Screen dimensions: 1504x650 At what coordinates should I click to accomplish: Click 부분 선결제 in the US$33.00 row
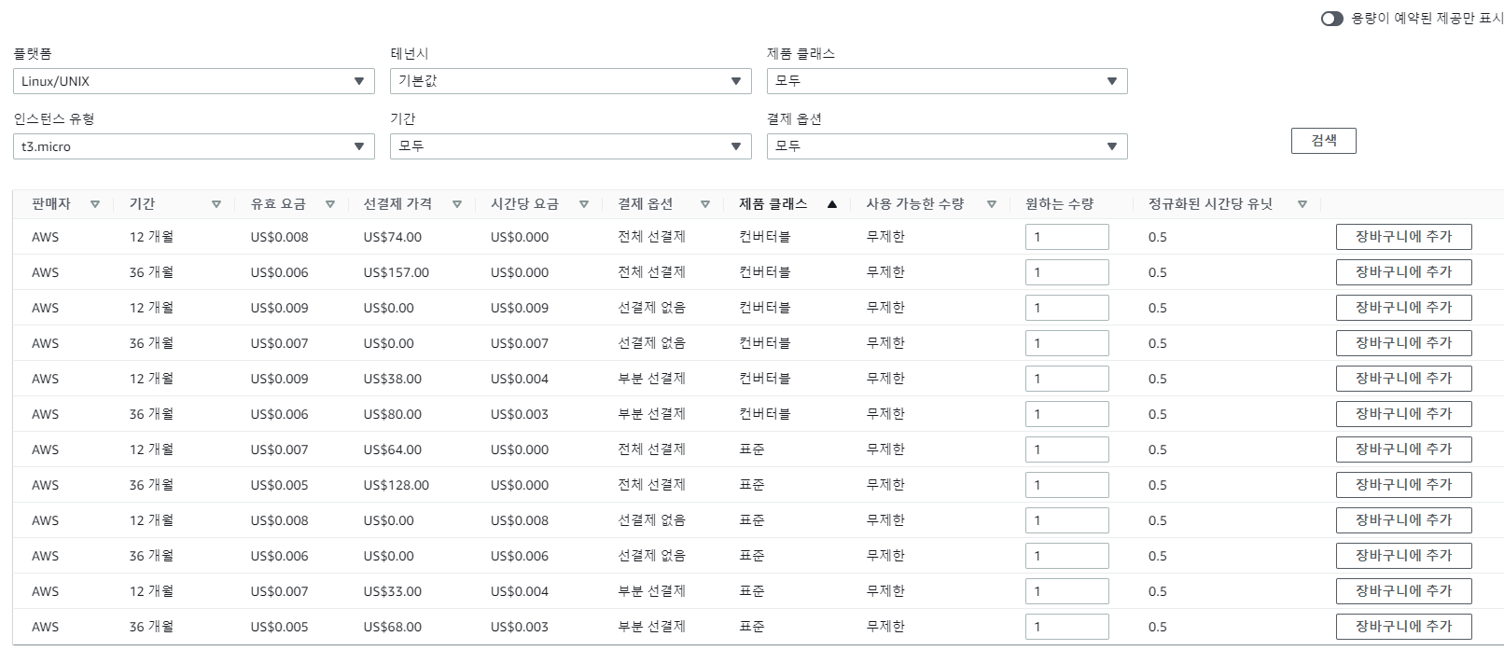click(651, 591)
